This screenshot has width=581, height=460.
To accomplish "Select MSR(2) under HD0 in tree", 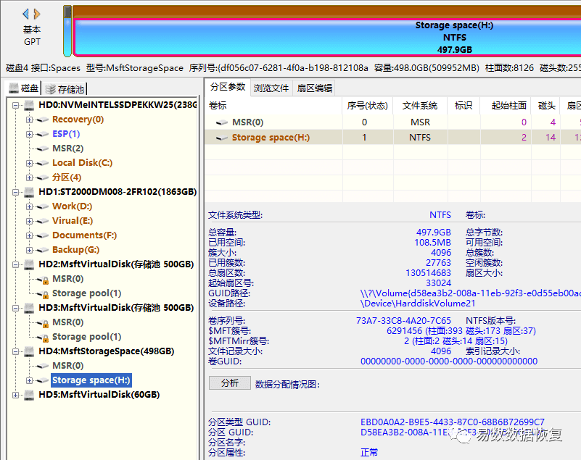I will tap(67, 149).
